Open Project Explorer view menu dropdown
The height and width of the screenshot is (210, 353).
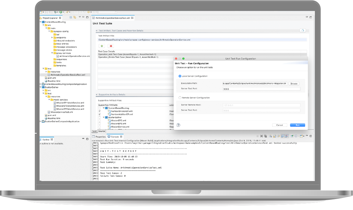(x=80, y=17)
